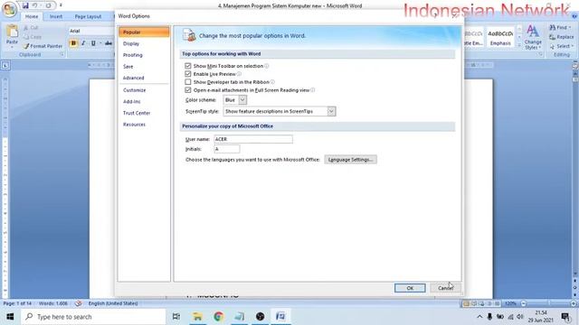Toggle Enable Live Preview checkbox
579x325 pixels.
pos(188,74)
